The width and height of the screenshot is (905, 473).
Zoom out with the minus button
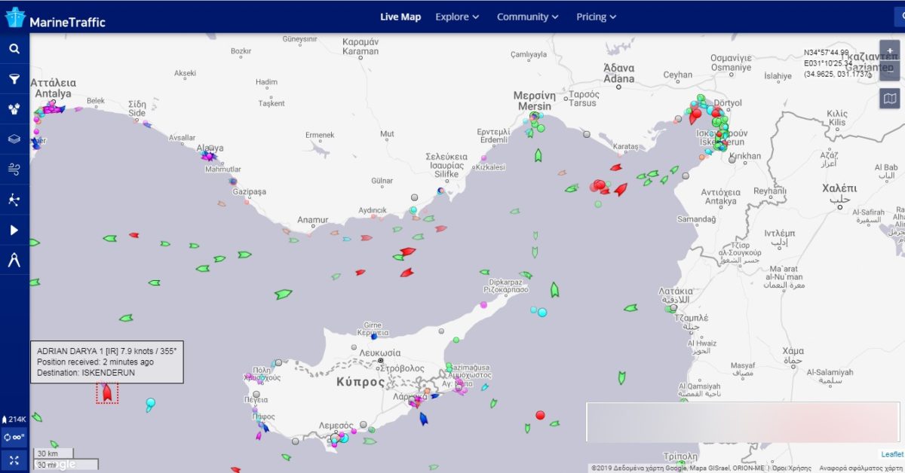coord(890,72)
